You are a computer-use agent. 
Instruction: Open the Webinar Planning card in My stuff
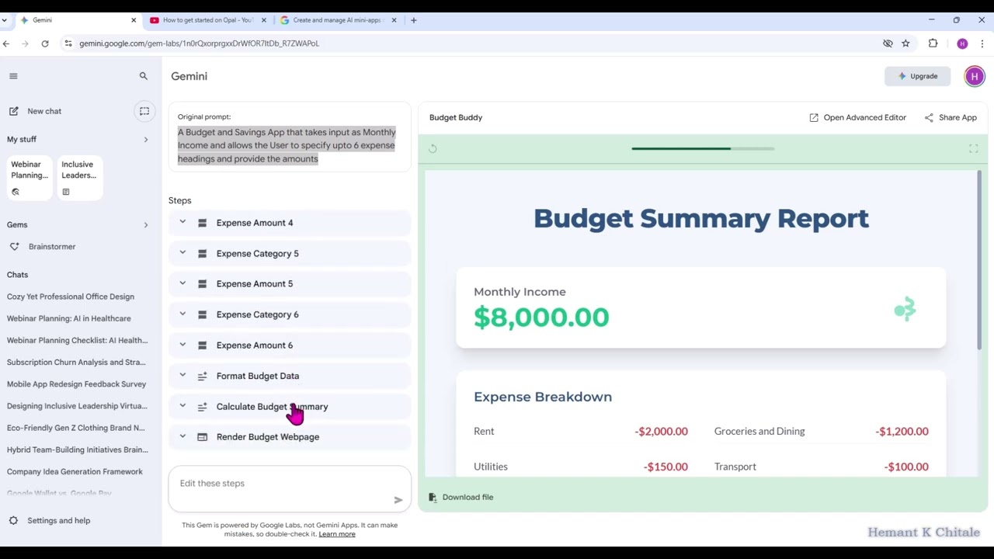[x=30, y=178]
